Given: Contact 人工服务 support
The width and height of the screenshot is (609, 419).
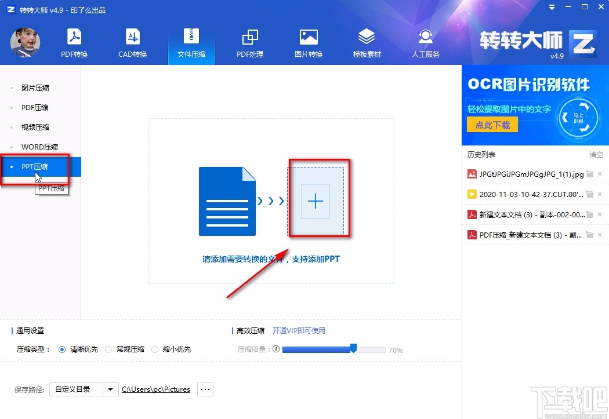Looking at the screenshot, I should tap(425, 42).
